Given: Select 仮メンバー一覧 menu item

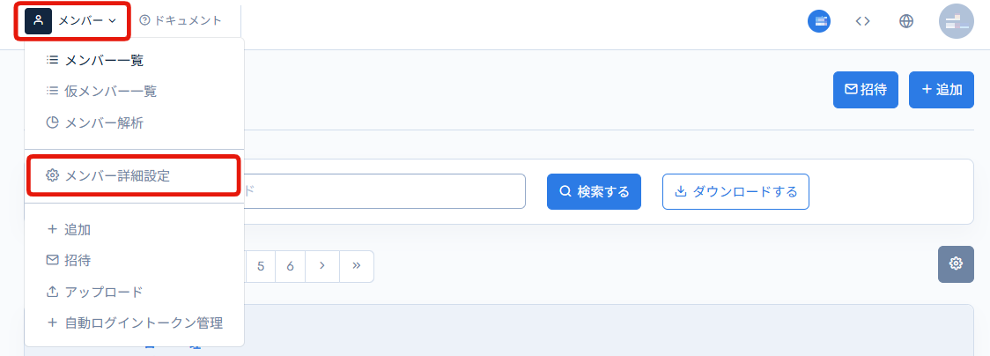Looking at the screenshot, I should pyautogui.click(x=110, y=91).
